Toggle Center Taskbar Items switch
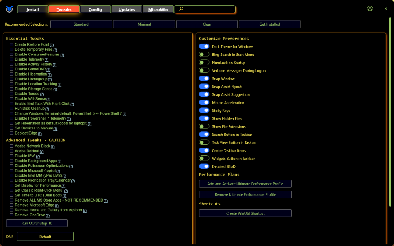The width and height of the screenshot is (394, 246). point(204,150)
